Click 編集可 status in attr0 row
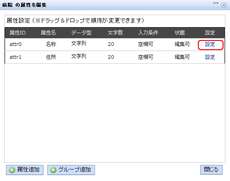 (x=182, y=45)
